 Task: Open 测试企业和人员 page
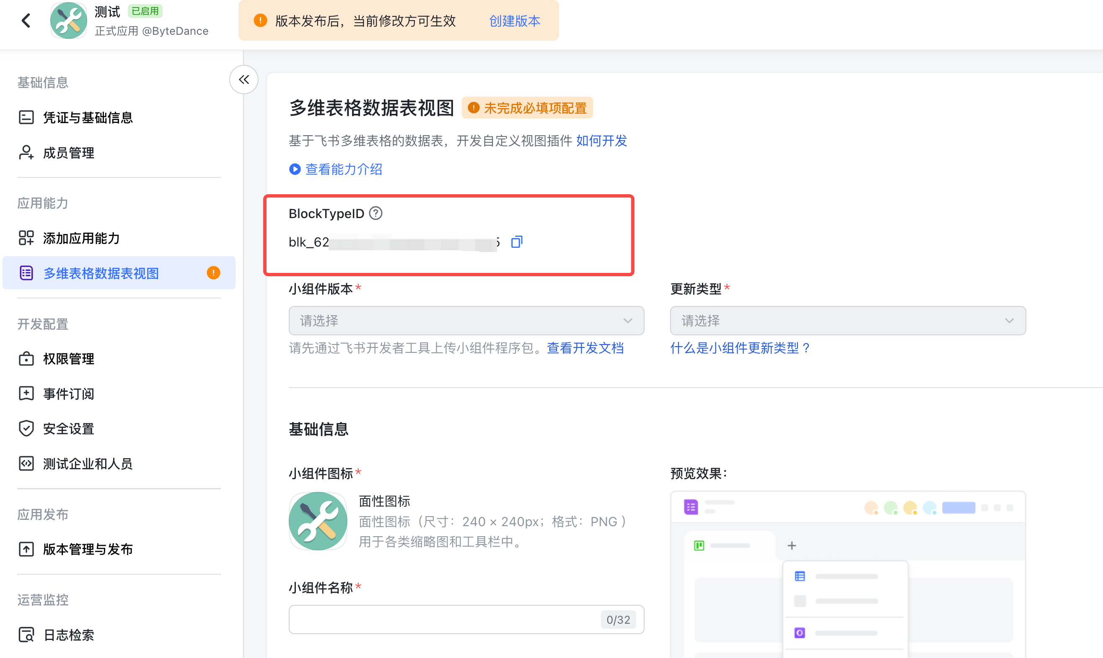[88, 463]
